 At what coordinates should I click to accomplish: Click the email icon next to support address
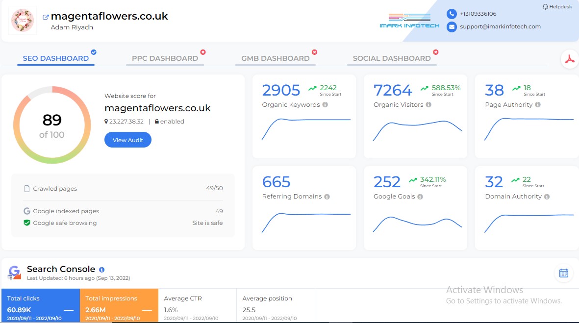pos(452,27)
